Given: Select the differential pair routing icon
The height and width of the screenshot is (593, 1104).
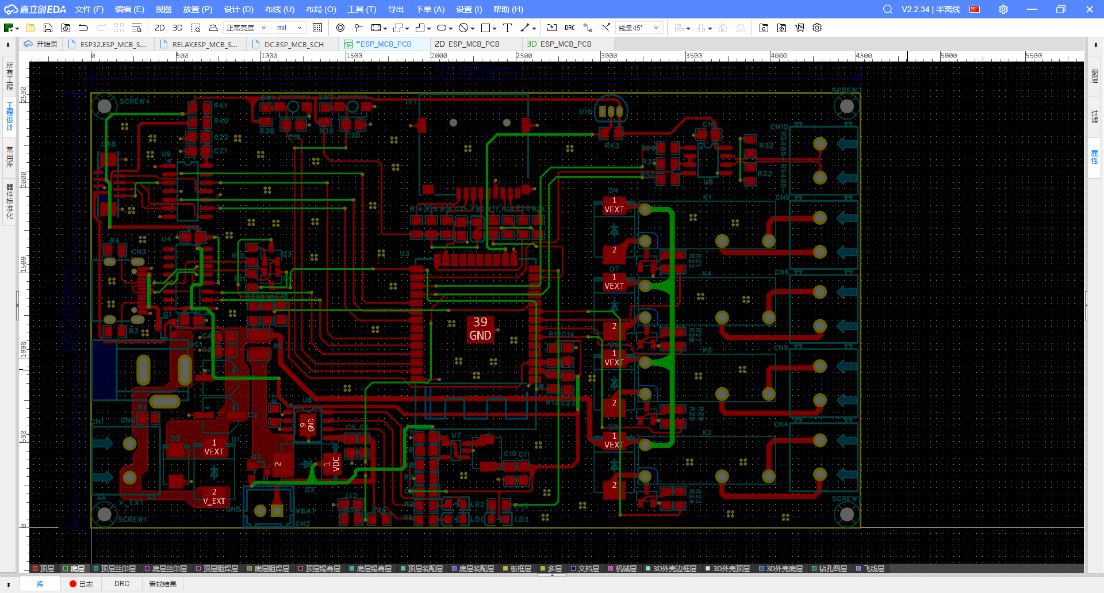Looking at the screenshot, I should tap(605, 28).
